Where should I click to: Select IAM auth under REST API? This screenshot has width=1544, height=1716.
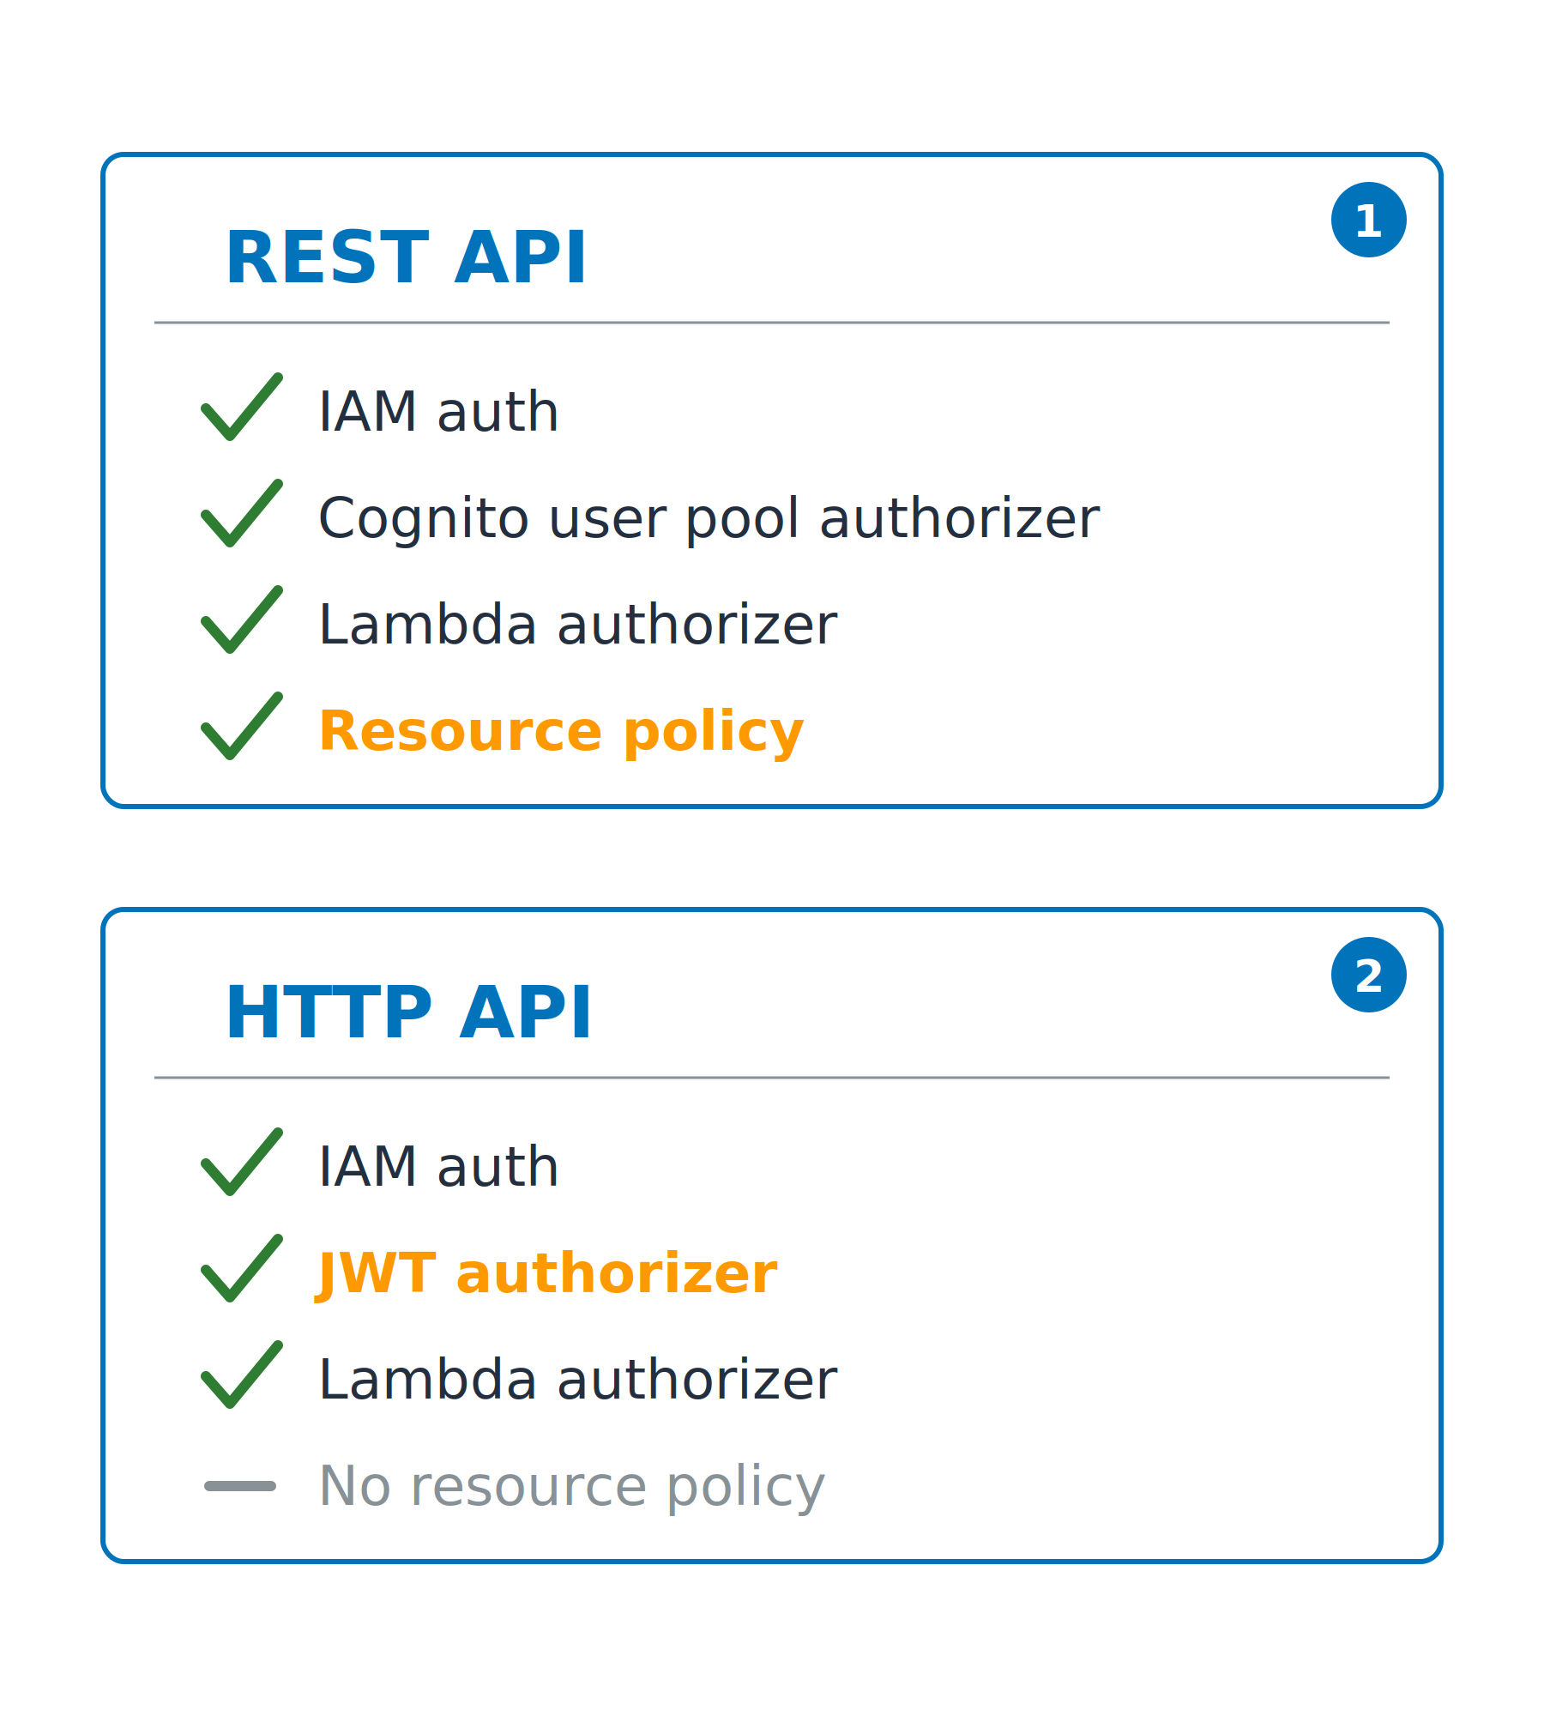[438, 412]
